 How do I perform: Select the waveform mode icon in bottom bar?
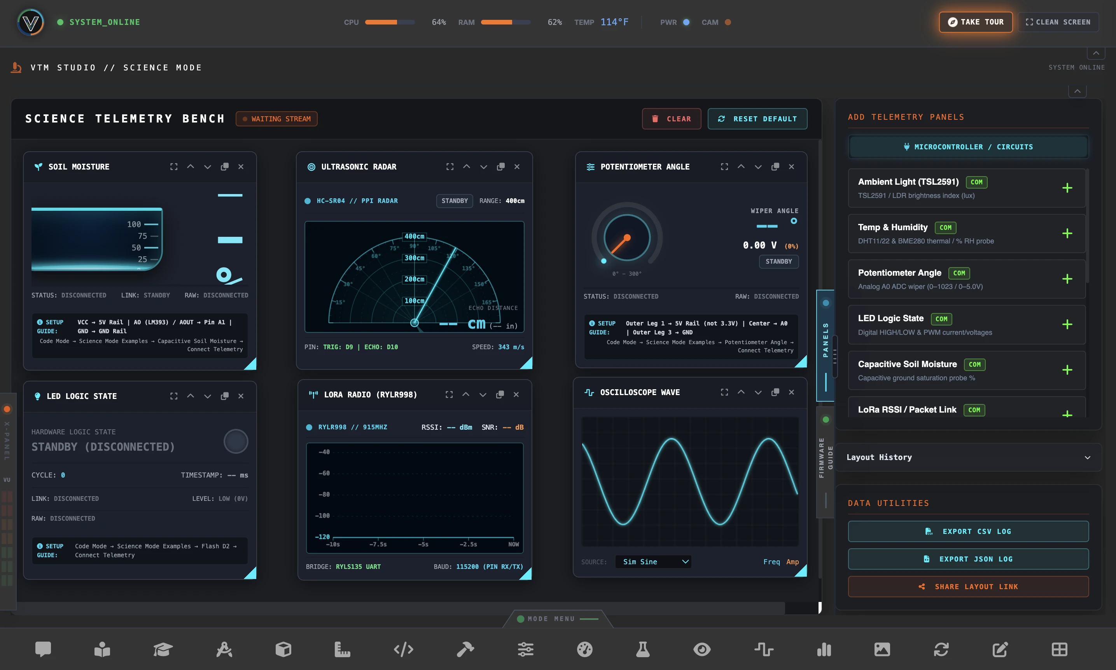(764, 649)
